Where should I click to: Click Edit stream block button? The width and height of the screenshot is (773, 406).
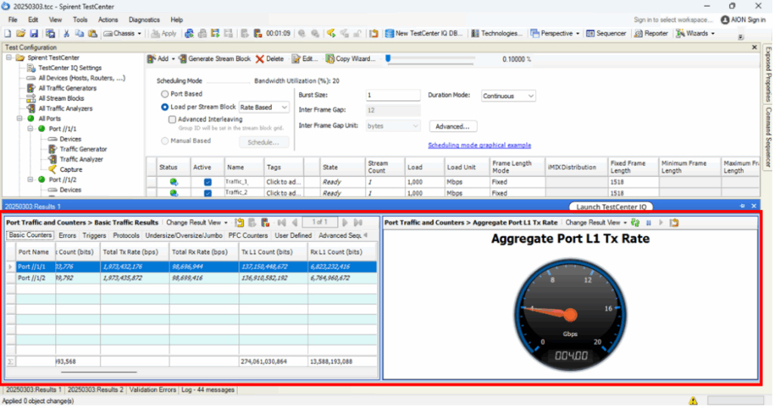coord(304,59)
